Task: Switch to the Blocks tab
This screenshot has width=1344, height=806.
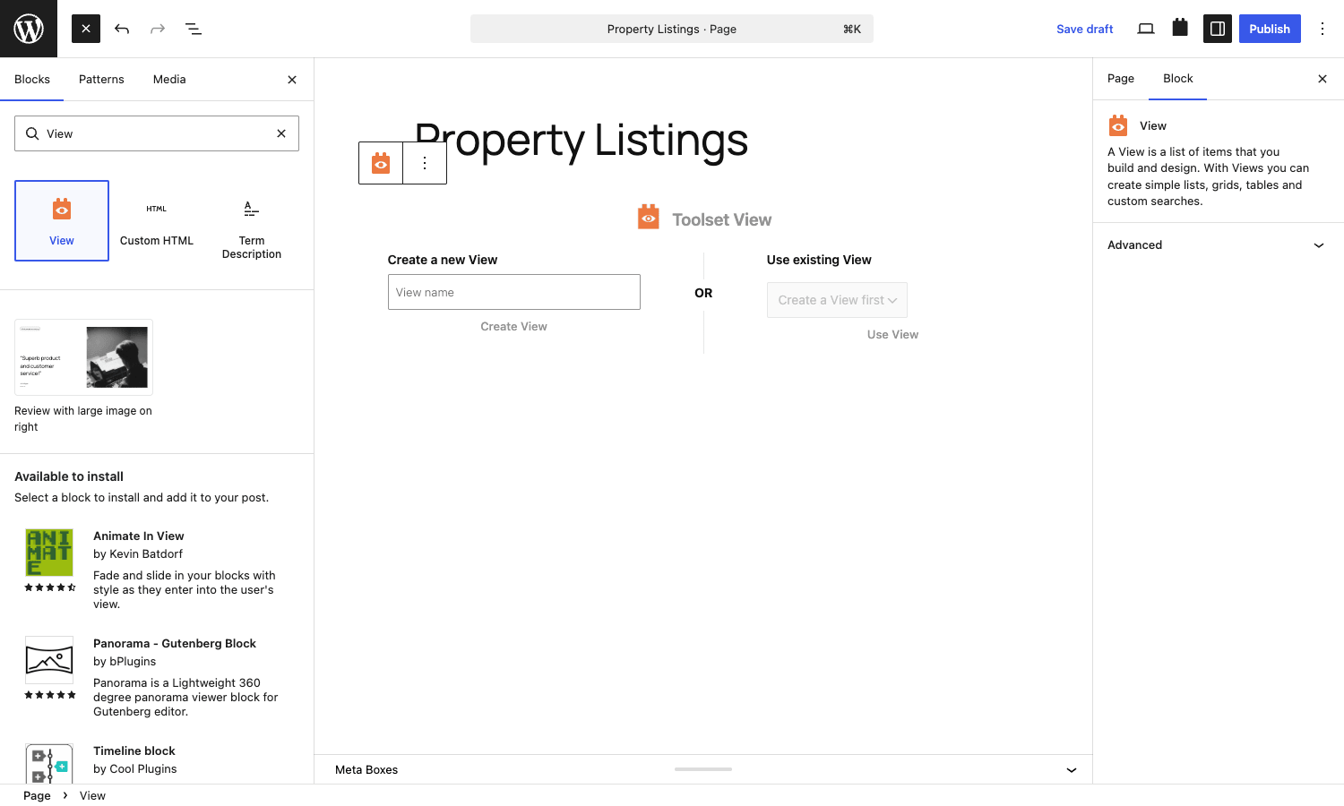Action: pyautogui.click(x=32, y=80)
